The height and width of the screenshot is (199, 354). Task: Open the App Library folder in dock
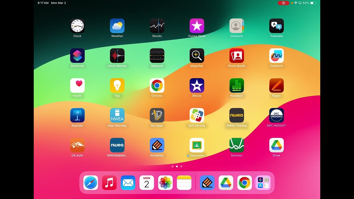tap(263, 183)
